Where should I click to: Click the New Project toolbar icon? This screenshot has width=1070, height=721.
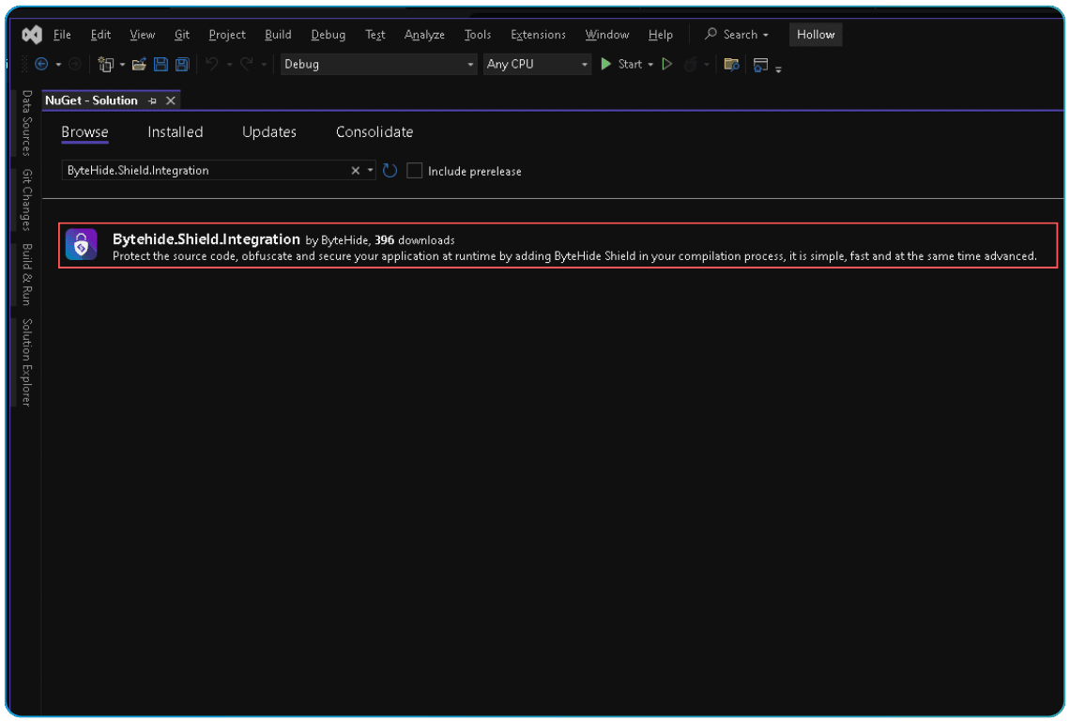106,64
